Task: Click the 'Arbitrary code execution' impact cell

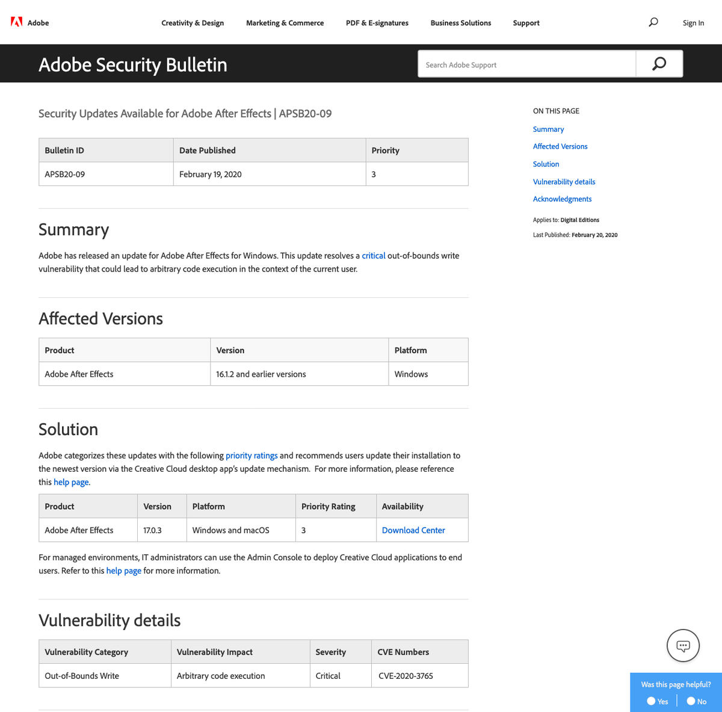Action: (240, 676)
